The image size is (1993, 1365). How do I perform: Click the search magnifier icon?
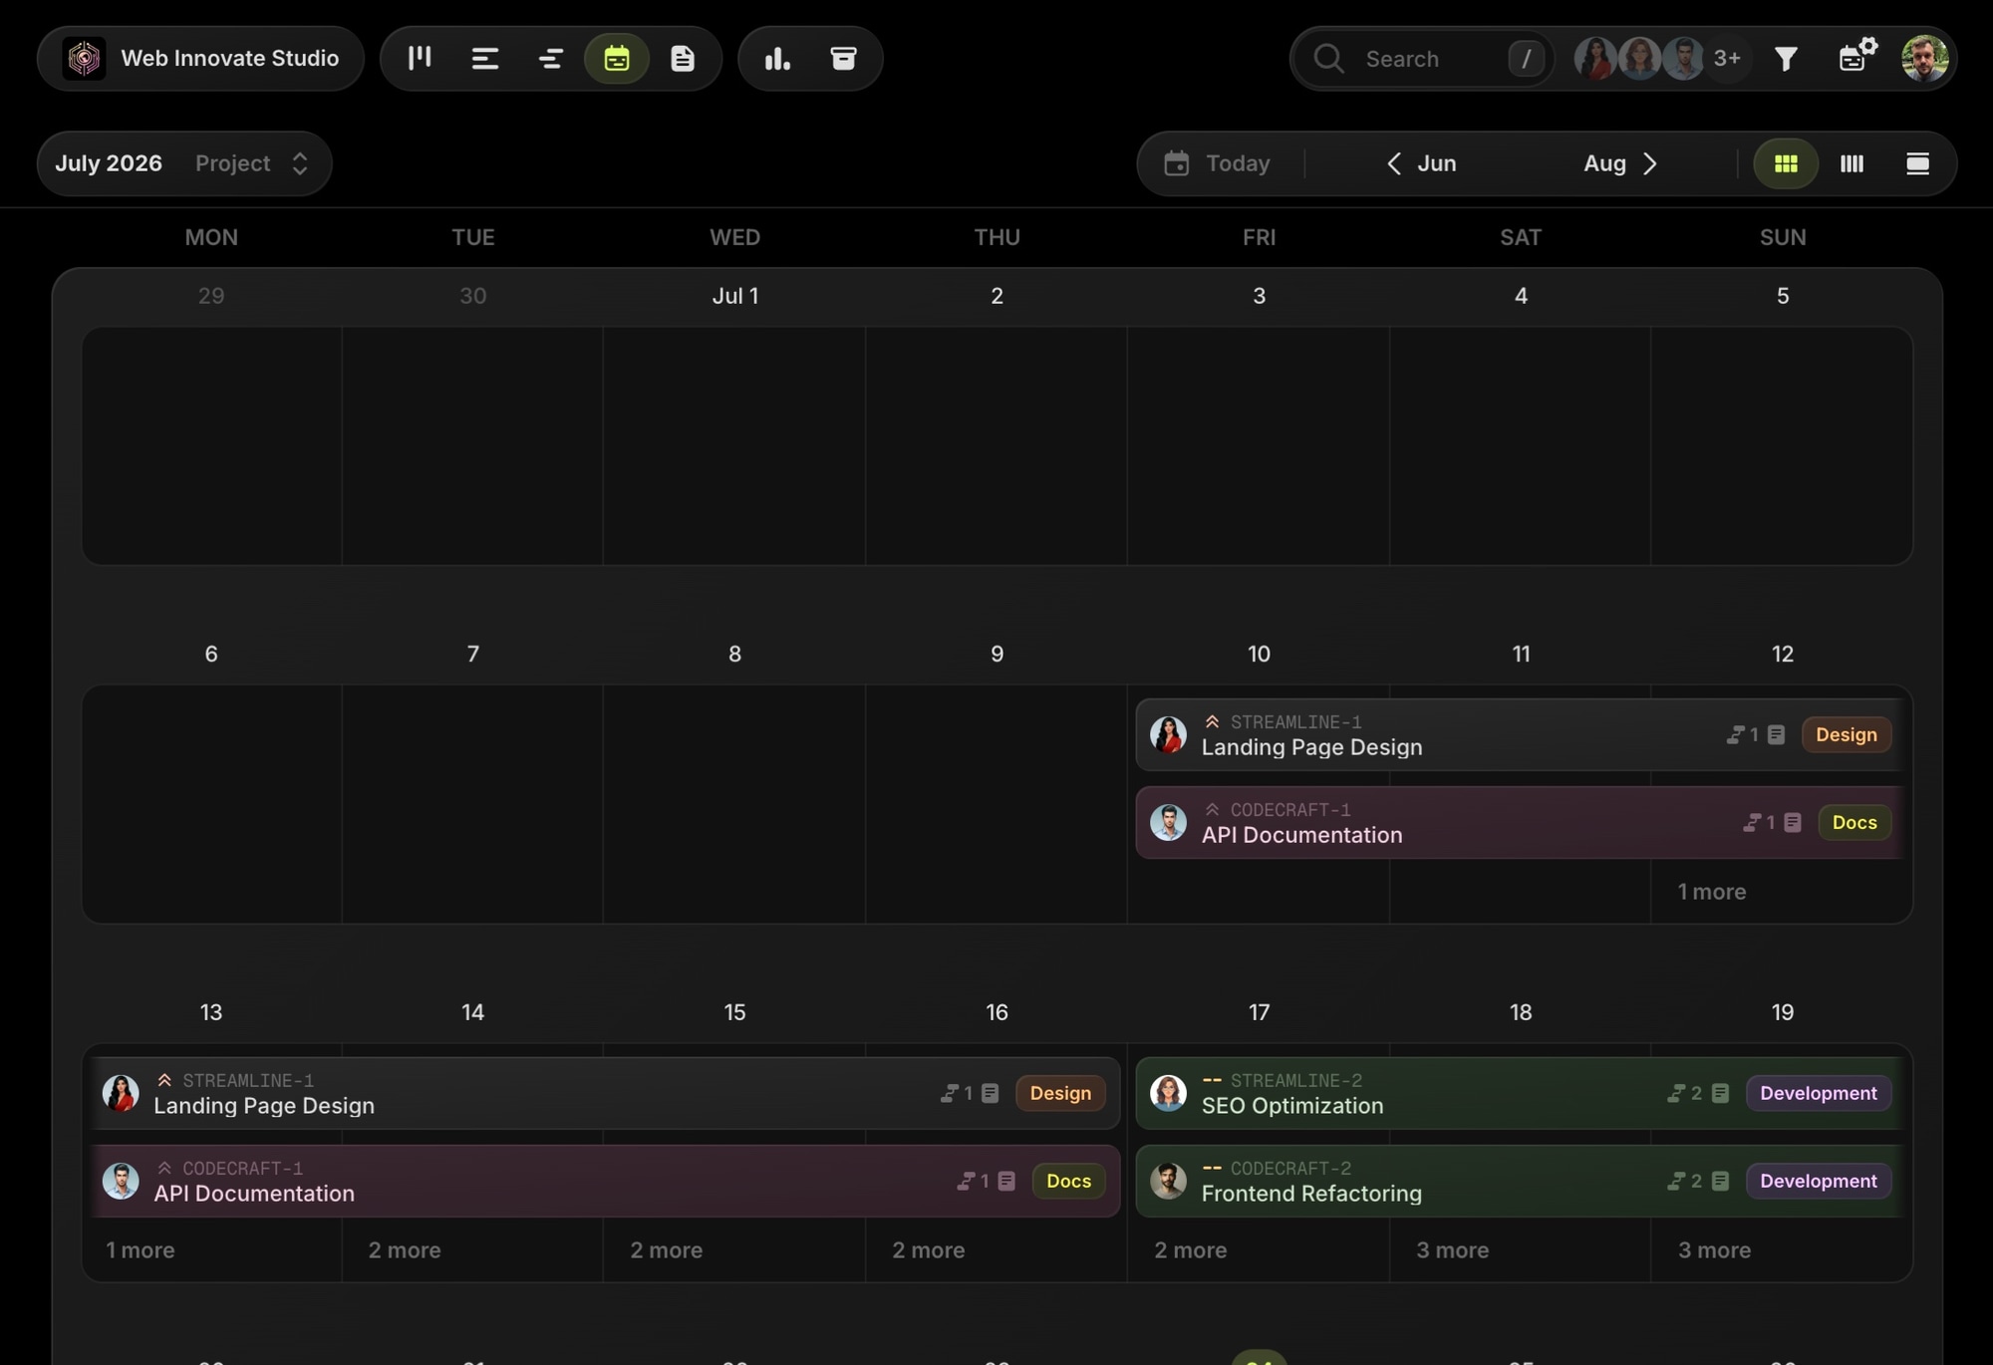point(1328,59)
